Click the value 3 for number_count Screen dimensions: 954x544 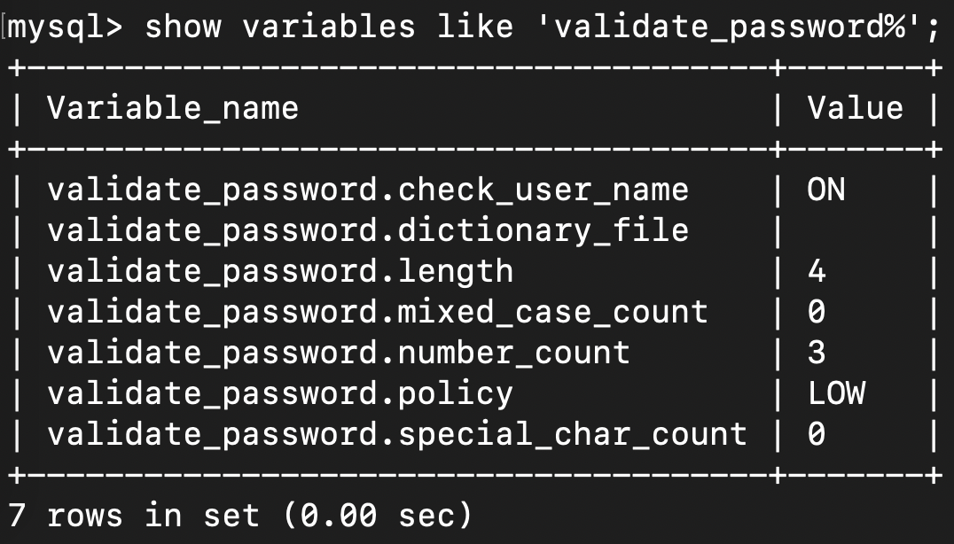817,353
